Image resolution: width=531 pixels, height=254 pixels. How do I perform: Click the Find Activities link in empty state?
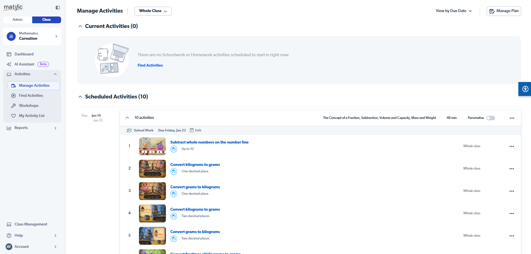click(150, 65)
